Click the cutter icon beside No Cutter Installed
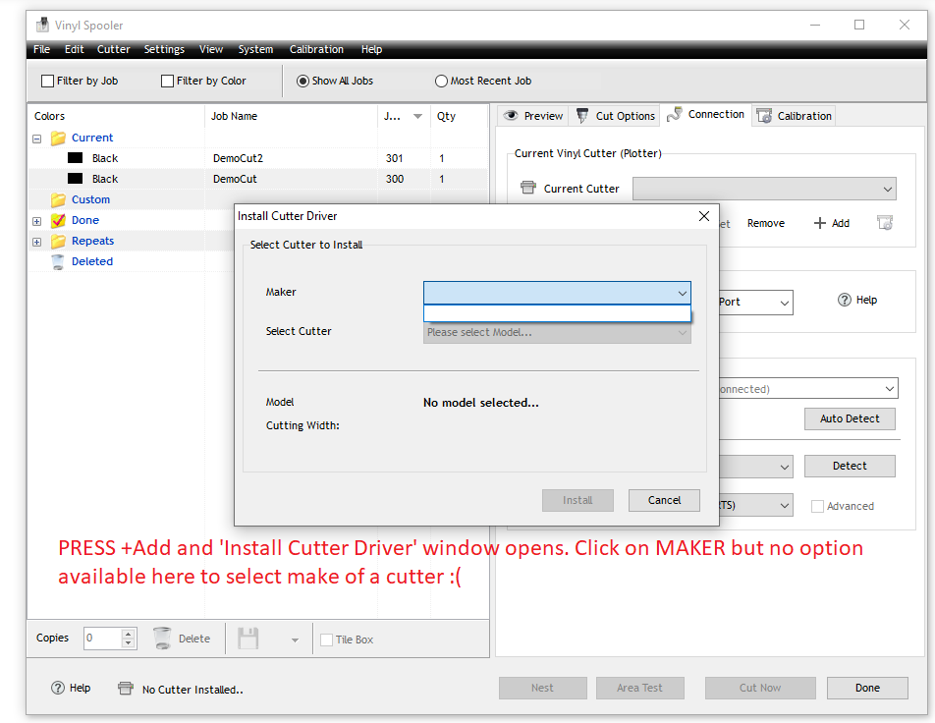 click(x=126, y=689)
